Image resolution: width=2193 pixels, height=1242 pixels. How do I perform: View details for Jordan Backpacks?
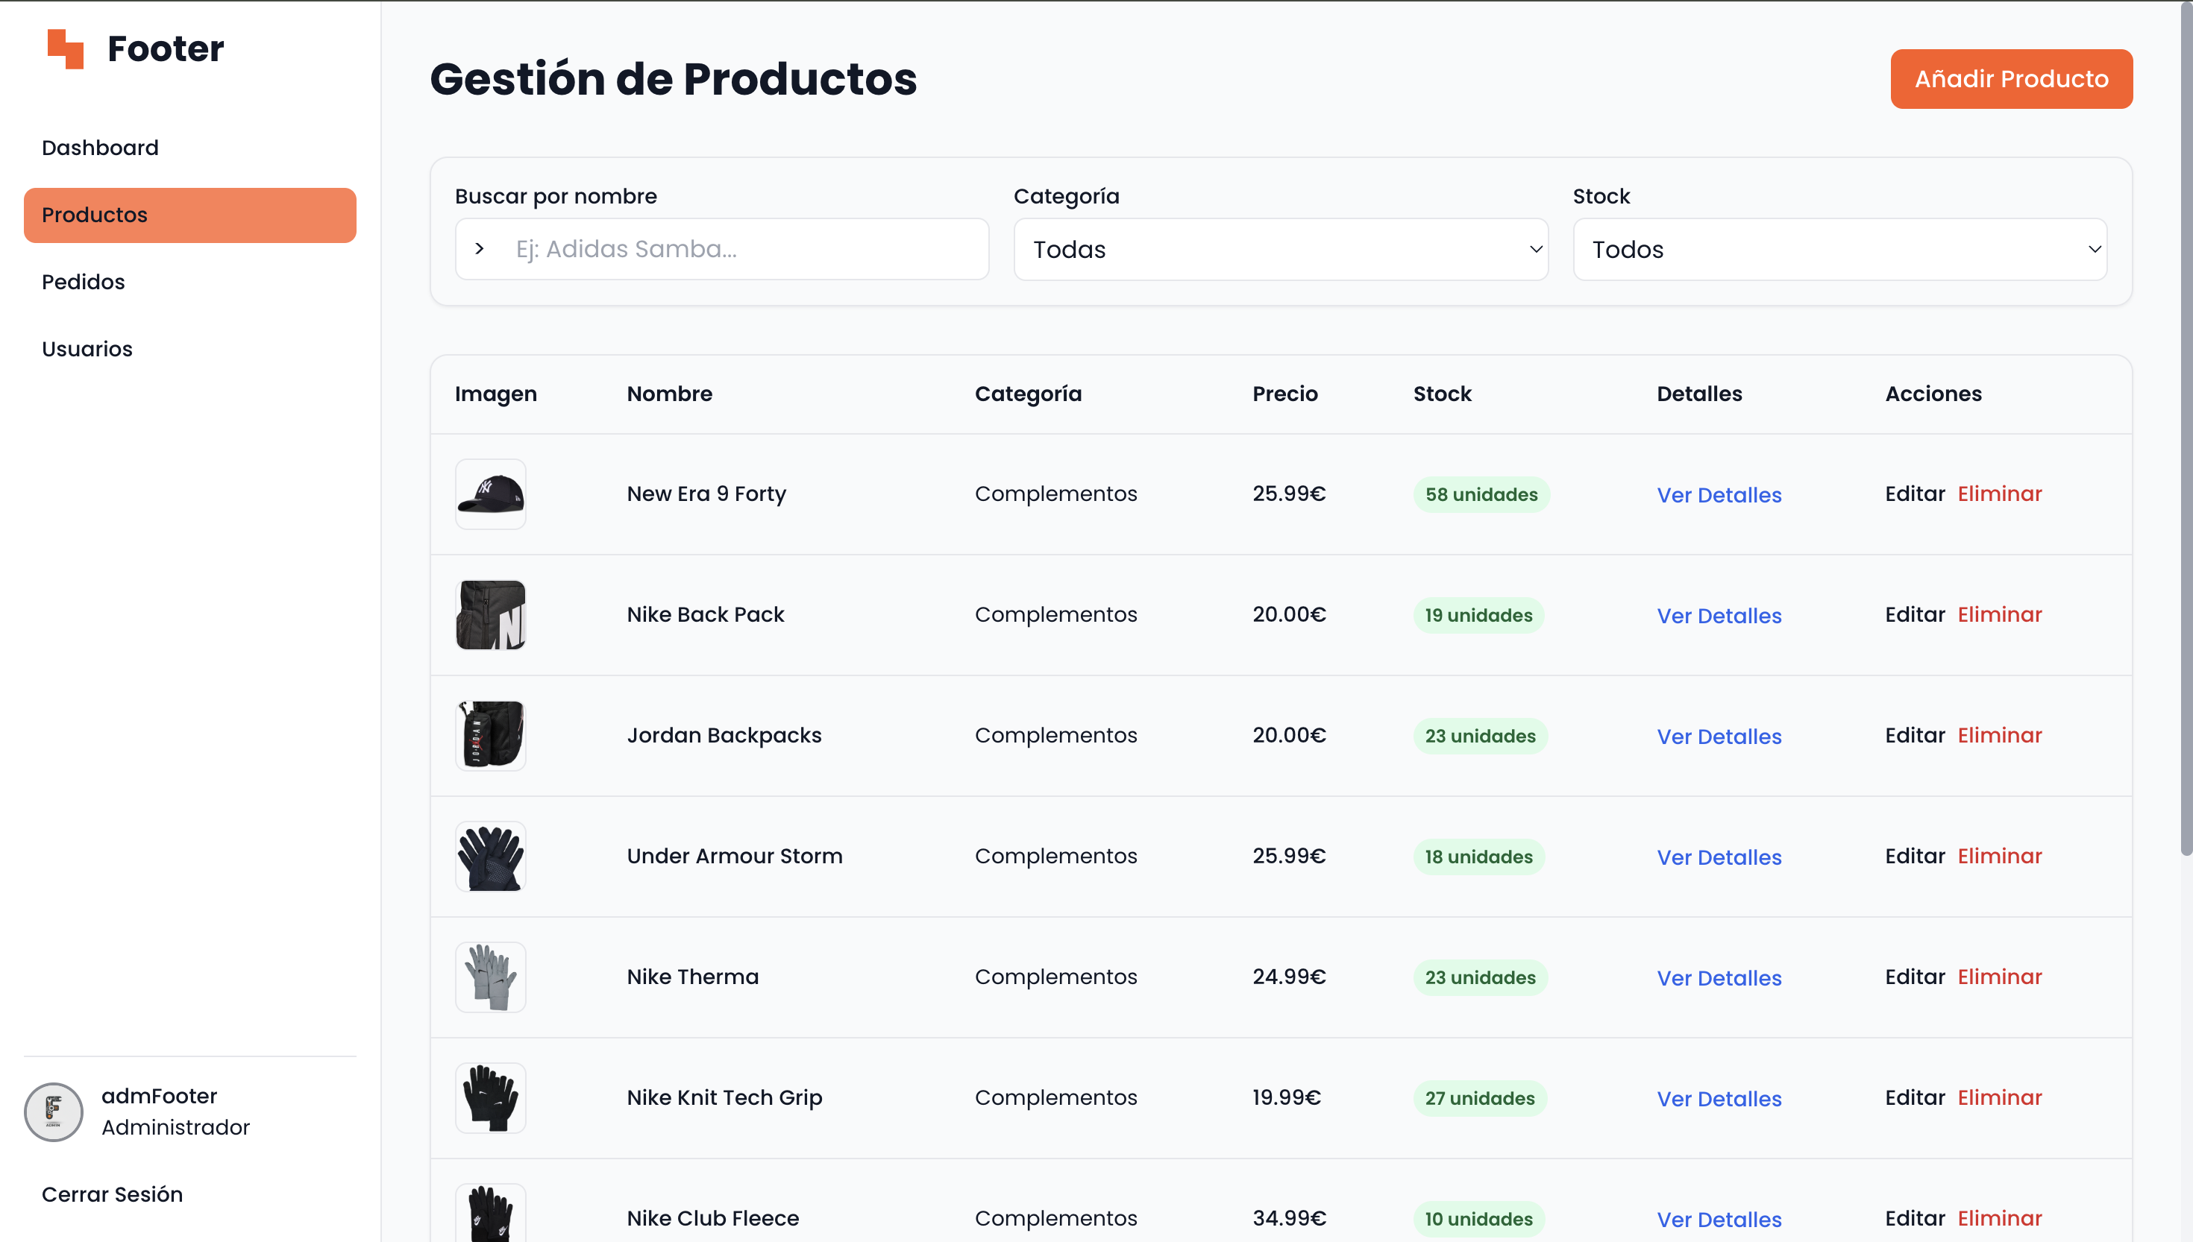(1719, 736)
